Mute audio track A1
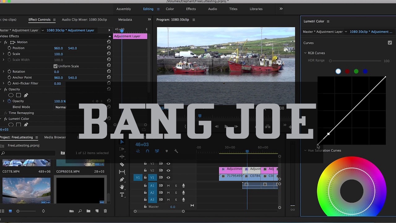This screenshot has width=396, height=223. point(168,185)
